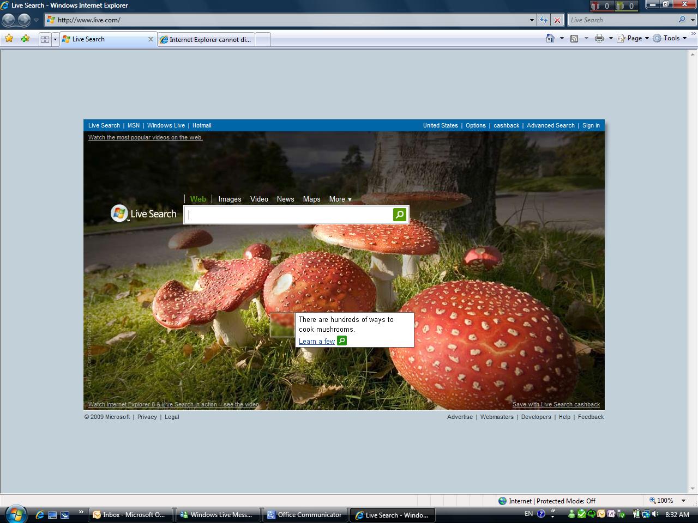The height and width of the screenshot is (523, 698).
Task: Click the red Stop loading icon
Action: click(x=557, y=20)
